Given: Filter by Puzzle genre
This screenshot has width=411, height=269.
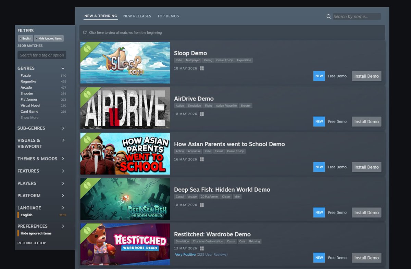Looking at the screenshot, I should click(x=25, y=75).
